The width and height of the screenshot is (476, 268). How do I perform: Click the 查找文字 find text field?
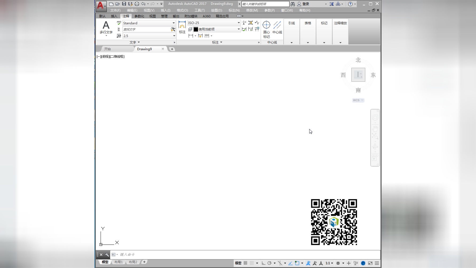point(146,29)
